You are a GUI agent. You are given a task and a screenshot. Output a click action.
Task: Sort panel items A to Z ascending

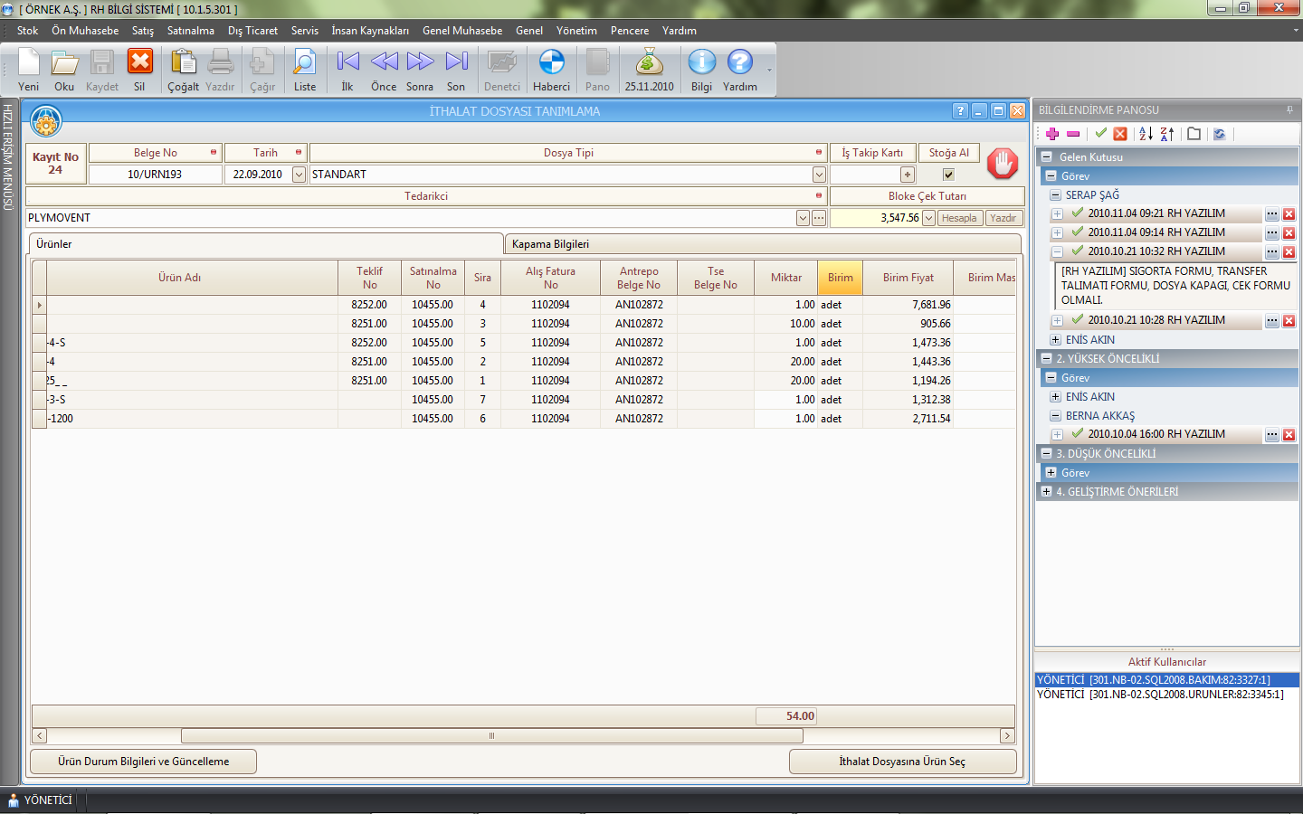tap(1146, 134)
